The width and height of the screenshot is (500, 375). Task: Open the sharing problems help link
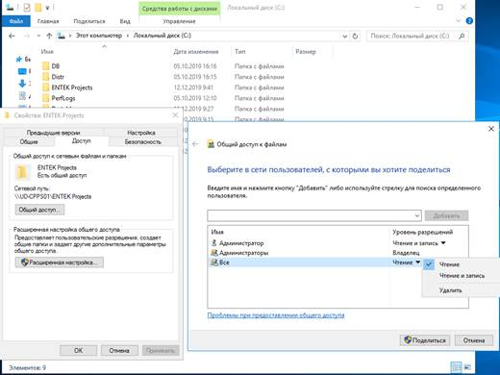(276, 315)
